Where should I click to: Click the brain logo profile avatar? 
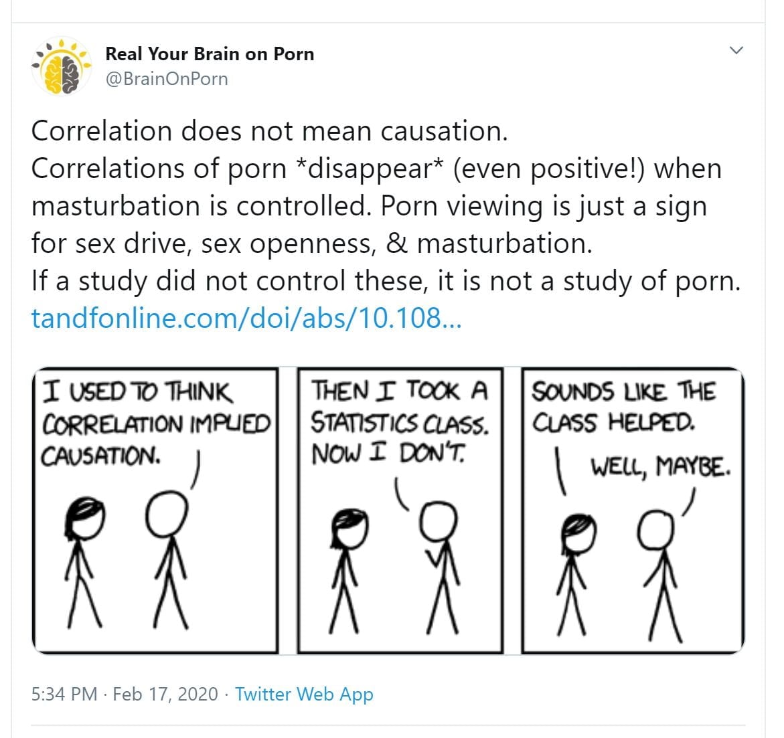click(x=62, y=66)
